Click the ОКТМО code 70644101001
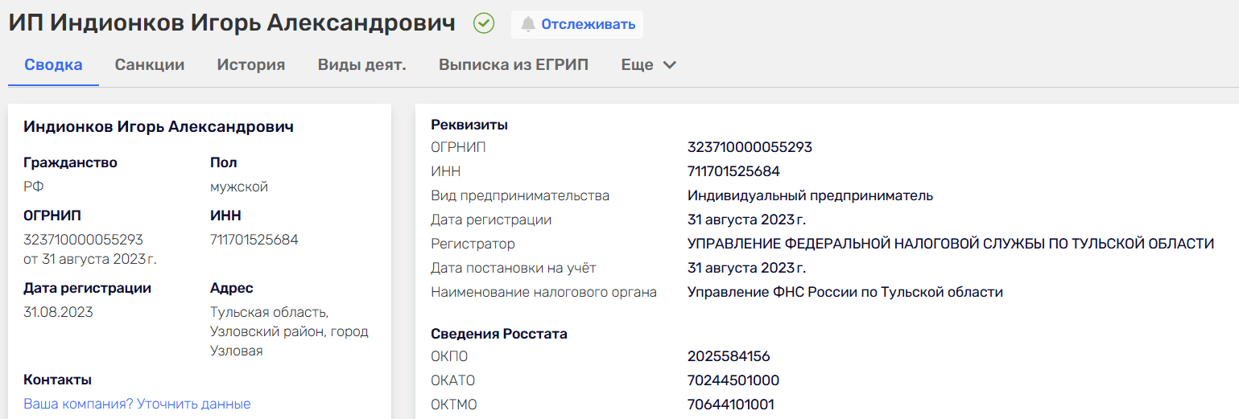Image resolution: width=1239 pixels, height=419 pixels. 731,405
